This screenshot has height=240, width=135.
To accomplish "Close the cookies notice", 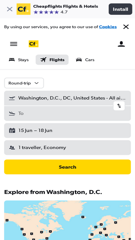I will pyautogui.click(x=126, y=27).
